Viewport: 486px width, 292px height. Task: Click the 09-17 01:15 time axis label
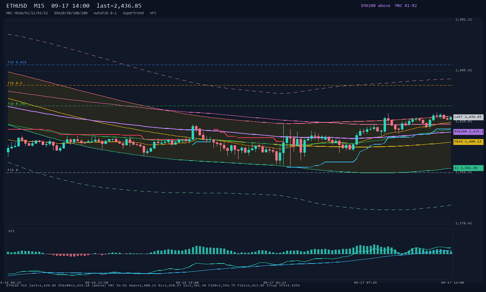275,283
